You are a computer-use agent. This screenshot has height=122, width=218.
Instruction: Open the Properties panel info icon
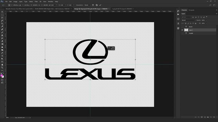click(178, 19)
